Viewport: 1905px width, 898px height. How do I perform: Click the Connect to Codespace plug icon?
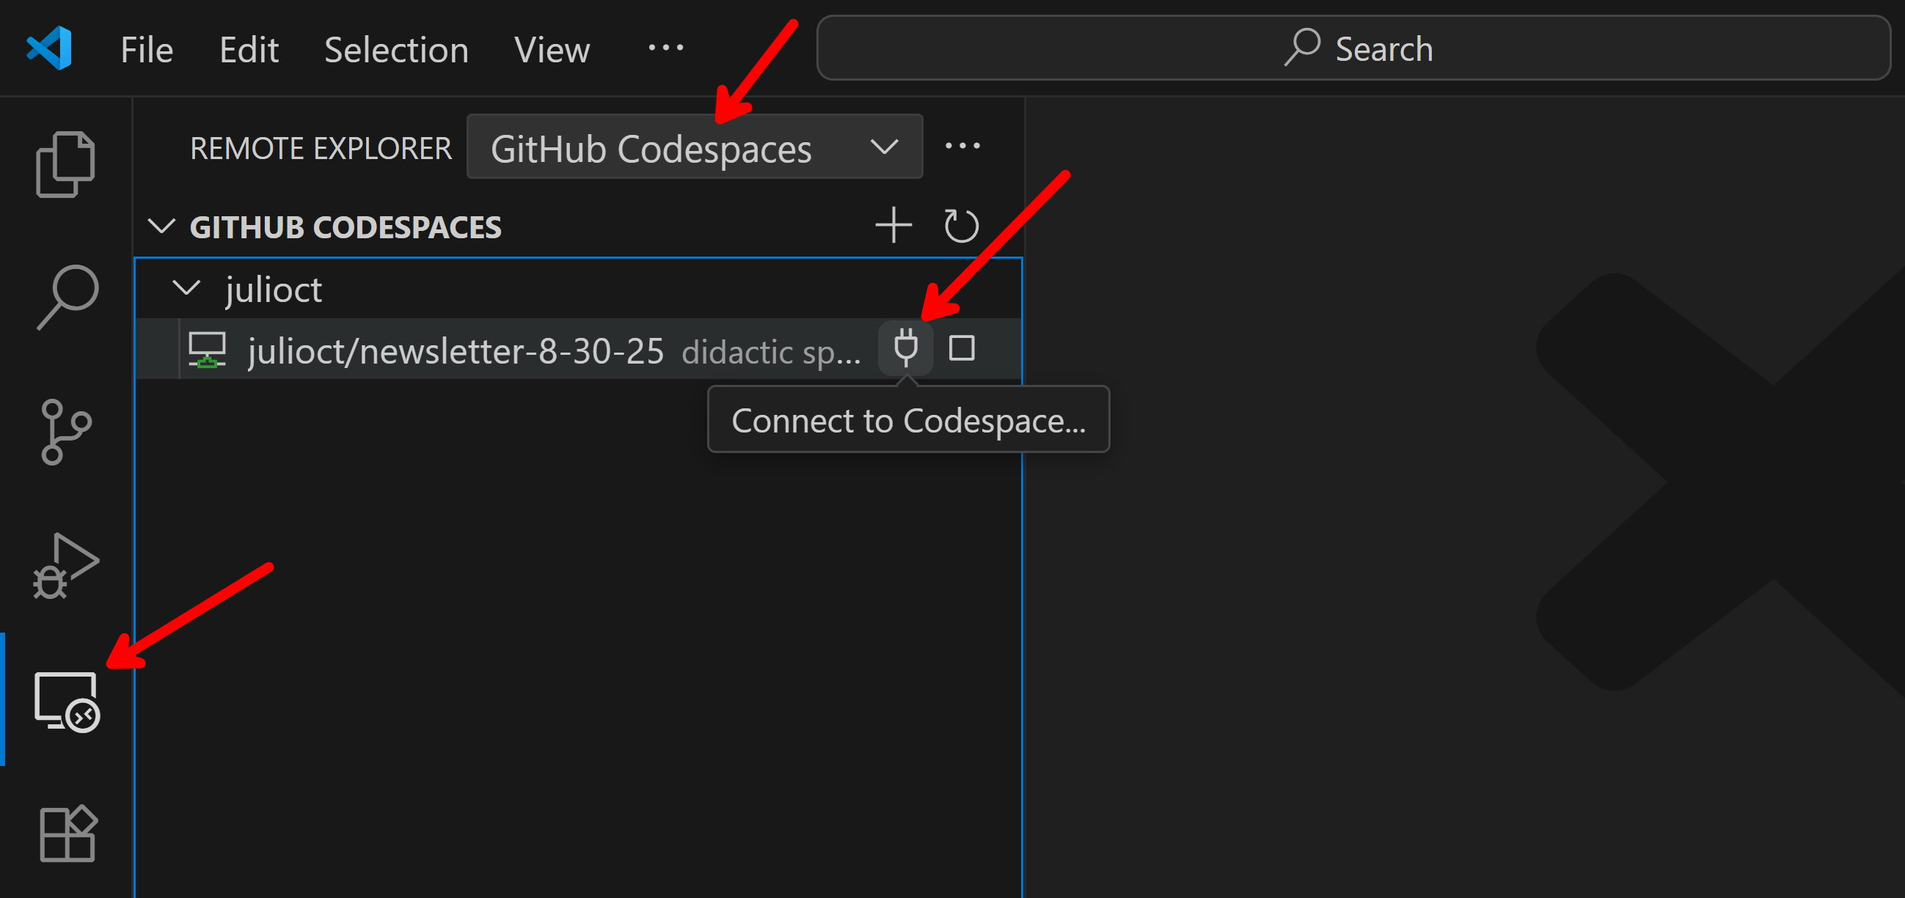coord(905,347)
